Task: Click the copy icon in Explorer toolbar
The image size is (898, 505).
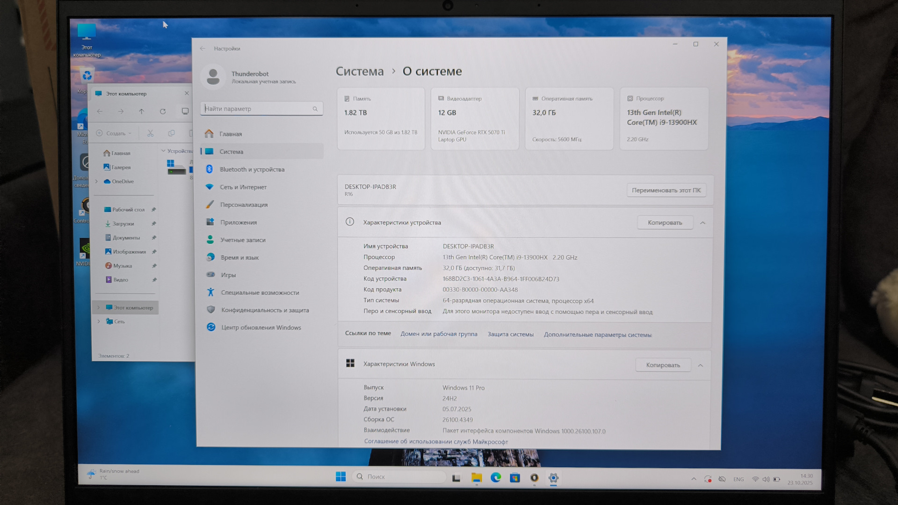Action: (x=172, y=133)
